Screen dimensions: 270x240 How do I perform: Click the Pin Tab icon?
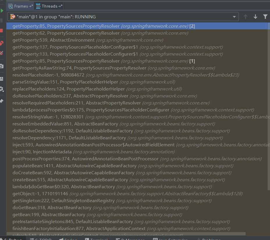1,101
